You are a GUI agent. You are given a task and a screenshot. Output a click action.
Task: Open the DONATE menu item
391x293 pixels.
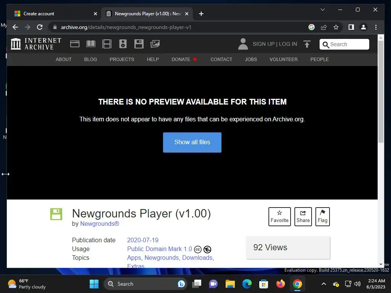pos(184,60)
